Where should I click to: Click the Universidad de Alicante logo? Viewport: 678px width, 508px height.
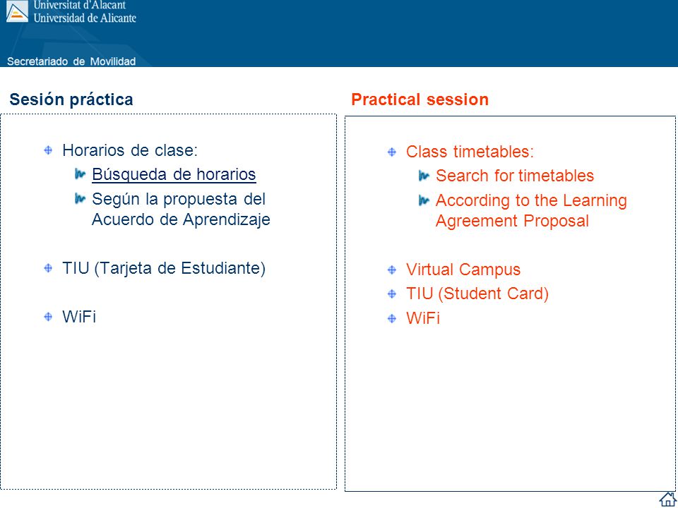point(17,11)
